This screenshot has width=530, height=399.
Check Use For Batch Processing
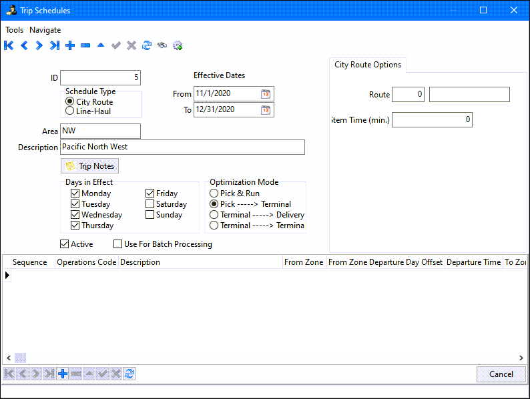[118, 244]
